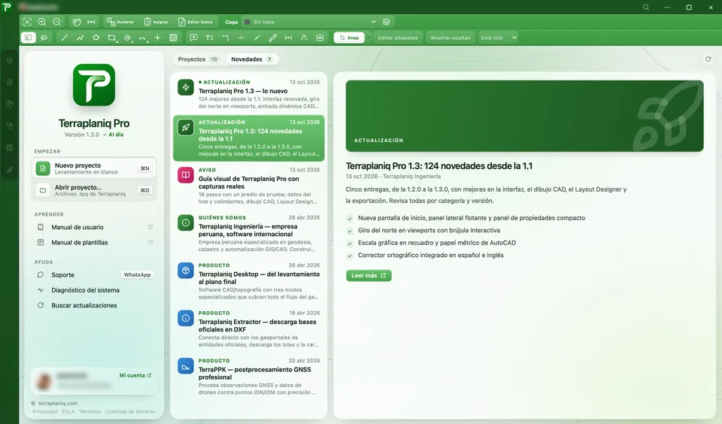Select the polygon drawing tool

(x=96, y=38)
